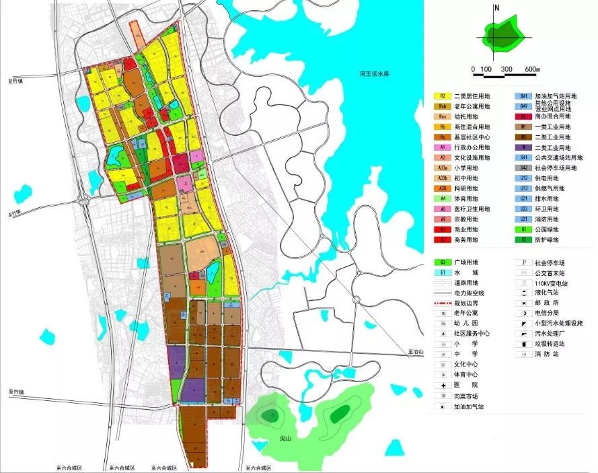Click the A2 文化设施用地 swatch
Screen dimensions: 598x473
pyautogui.click(x=443, y=157)
